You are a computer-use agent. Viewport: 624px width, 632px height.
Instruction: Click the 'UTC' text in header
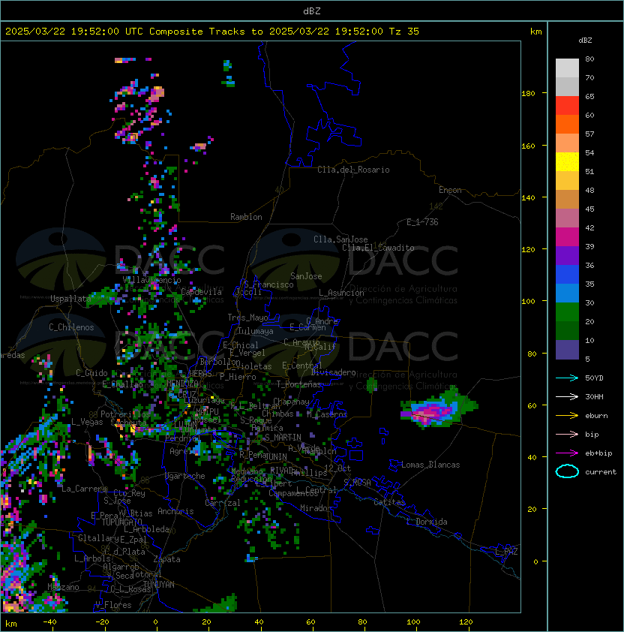pos(134,32)
